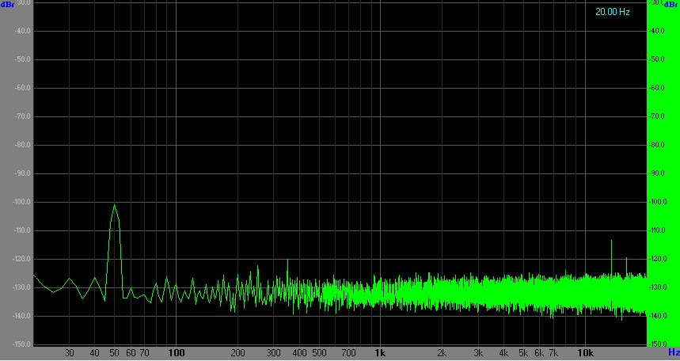Click the peak of the 50 Hz spike
Image resolution: width=680 pixels, height=361 pixels.
115,206
